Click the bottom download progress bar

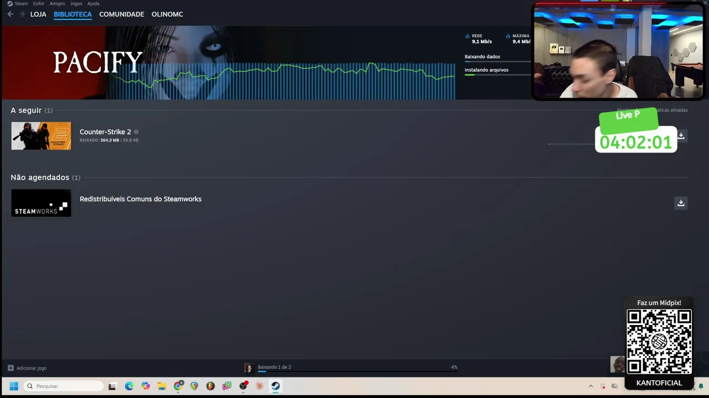357,371
